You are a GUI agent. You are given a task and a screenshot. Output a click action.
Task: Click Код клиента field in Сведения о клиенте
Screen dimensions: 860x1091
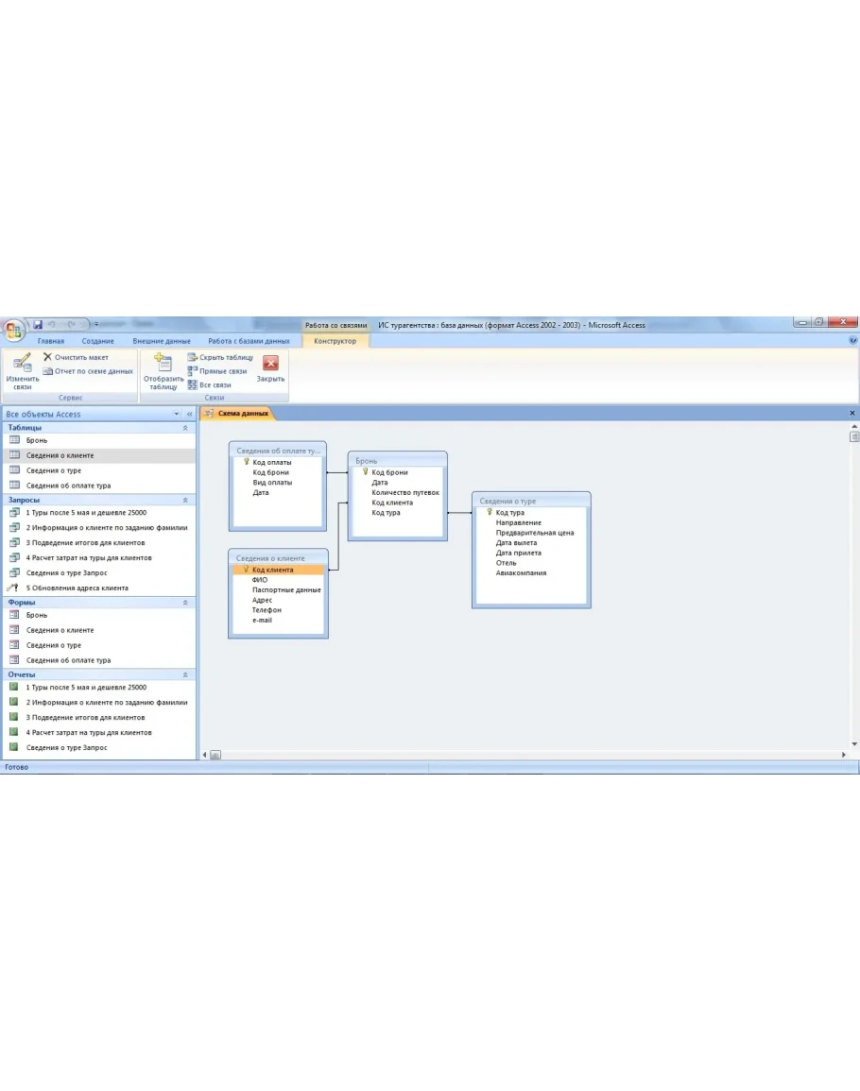point(272,570)
